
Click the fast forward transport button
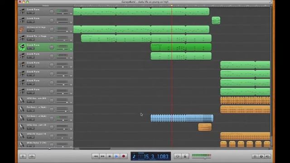point(102,156)
